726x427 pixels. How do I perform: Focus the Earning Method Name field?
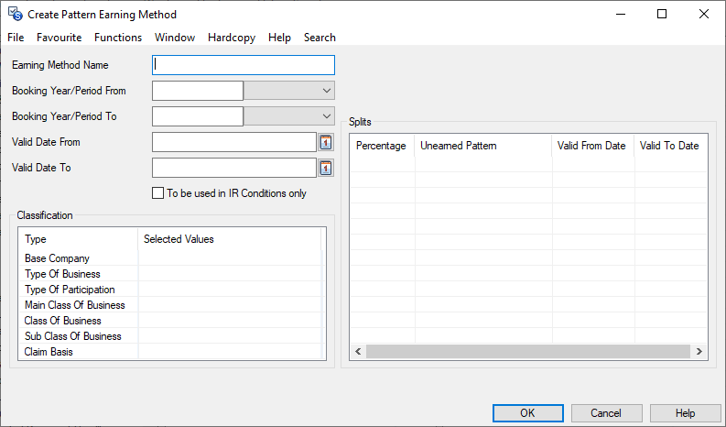[x=244, y=65]
